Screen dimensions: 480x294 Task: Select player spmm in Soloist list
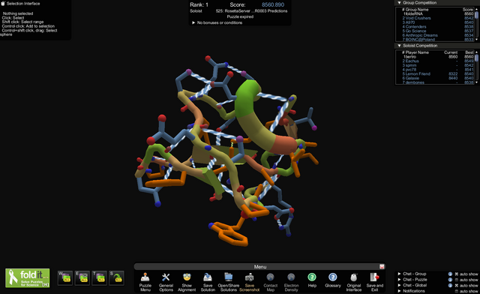[x=438, y=65]
